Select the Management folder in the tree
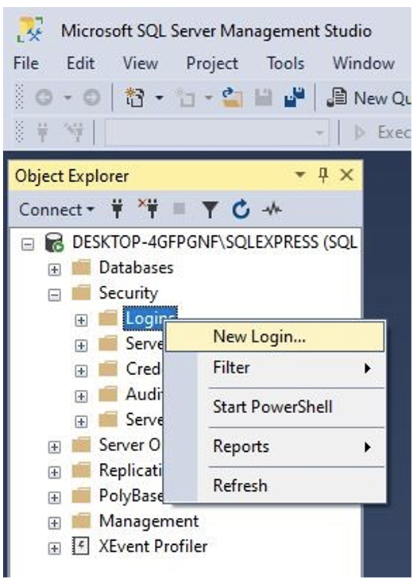Image resolution: width=413 pixels, height=583 pixels. coord(149,521)
